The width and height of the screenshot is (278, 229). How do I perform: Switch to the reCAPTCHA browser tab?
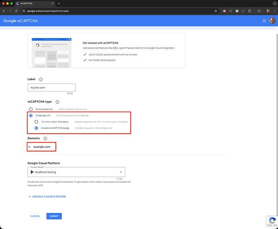pos(34,3)
